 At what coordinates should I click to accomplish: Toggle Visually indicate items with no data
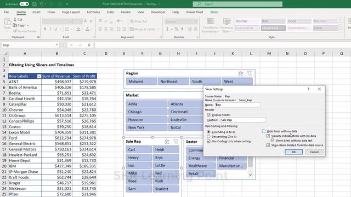click(268, 136)
